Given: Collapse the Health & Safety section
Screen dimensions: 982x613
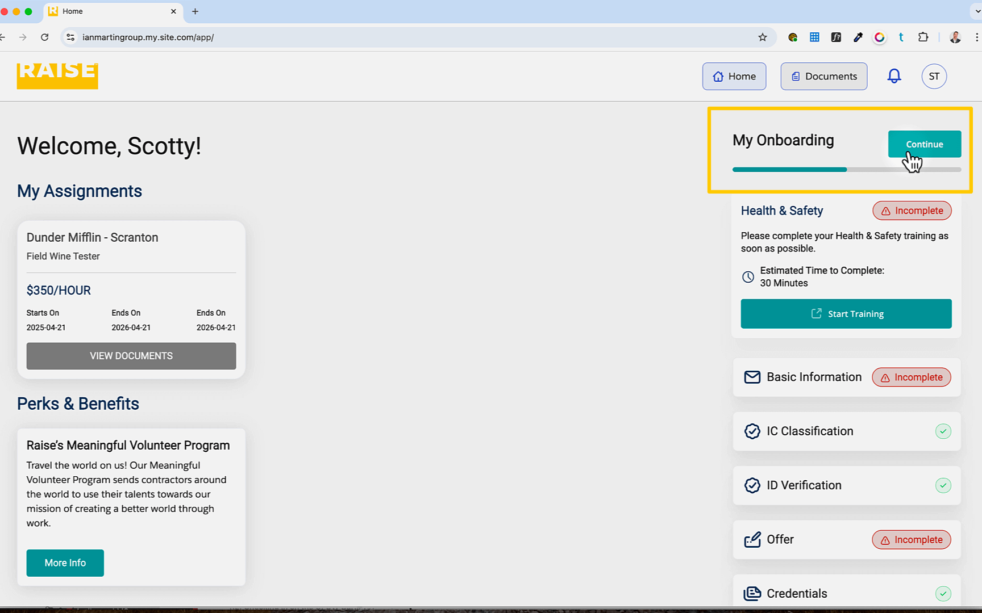Looking at the screenshot, I should [x=781, y=211].
